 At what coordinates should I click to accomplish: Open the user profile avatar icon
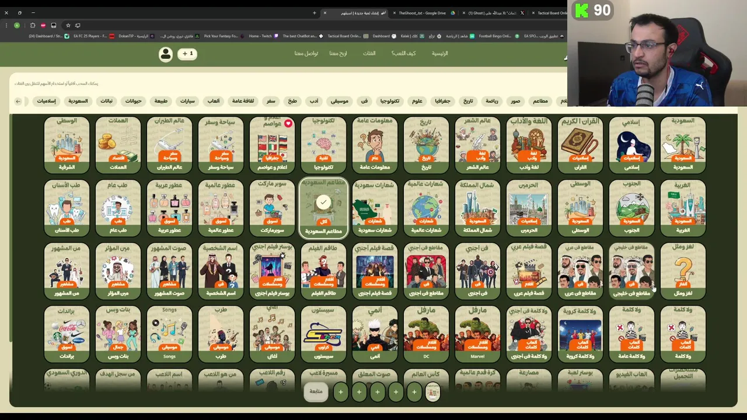coord(166,54)
